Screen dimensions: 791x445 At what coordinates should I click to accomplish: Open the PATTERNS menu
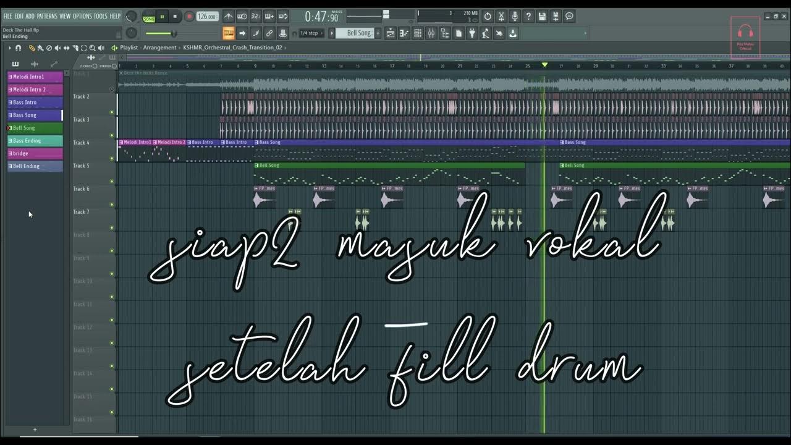point(47,16)
